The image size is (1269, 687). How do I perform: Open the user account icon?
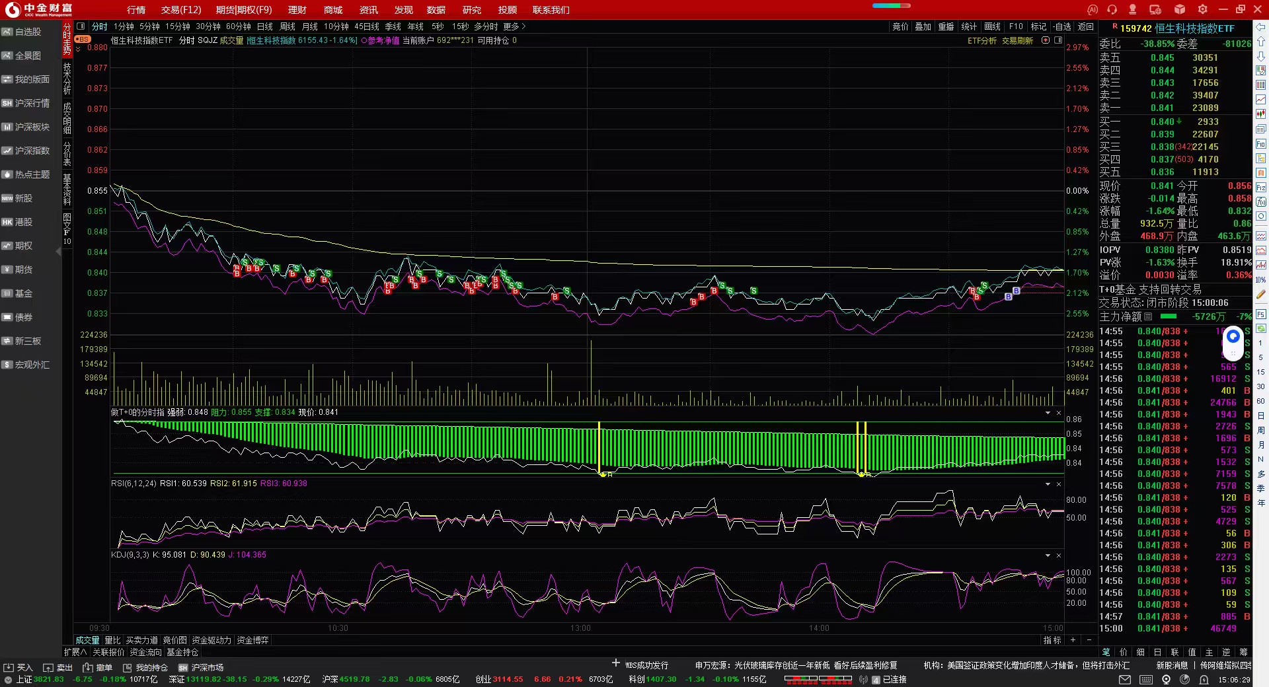click(1133, 9)
